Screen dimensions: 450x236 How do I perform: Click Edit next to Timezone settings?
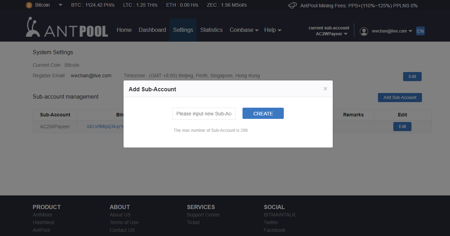click(x=412, y=77)
